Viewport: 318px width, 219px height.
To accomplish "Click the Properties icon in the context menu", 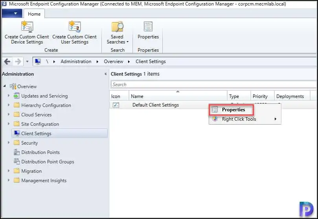I will coord(215,110).
